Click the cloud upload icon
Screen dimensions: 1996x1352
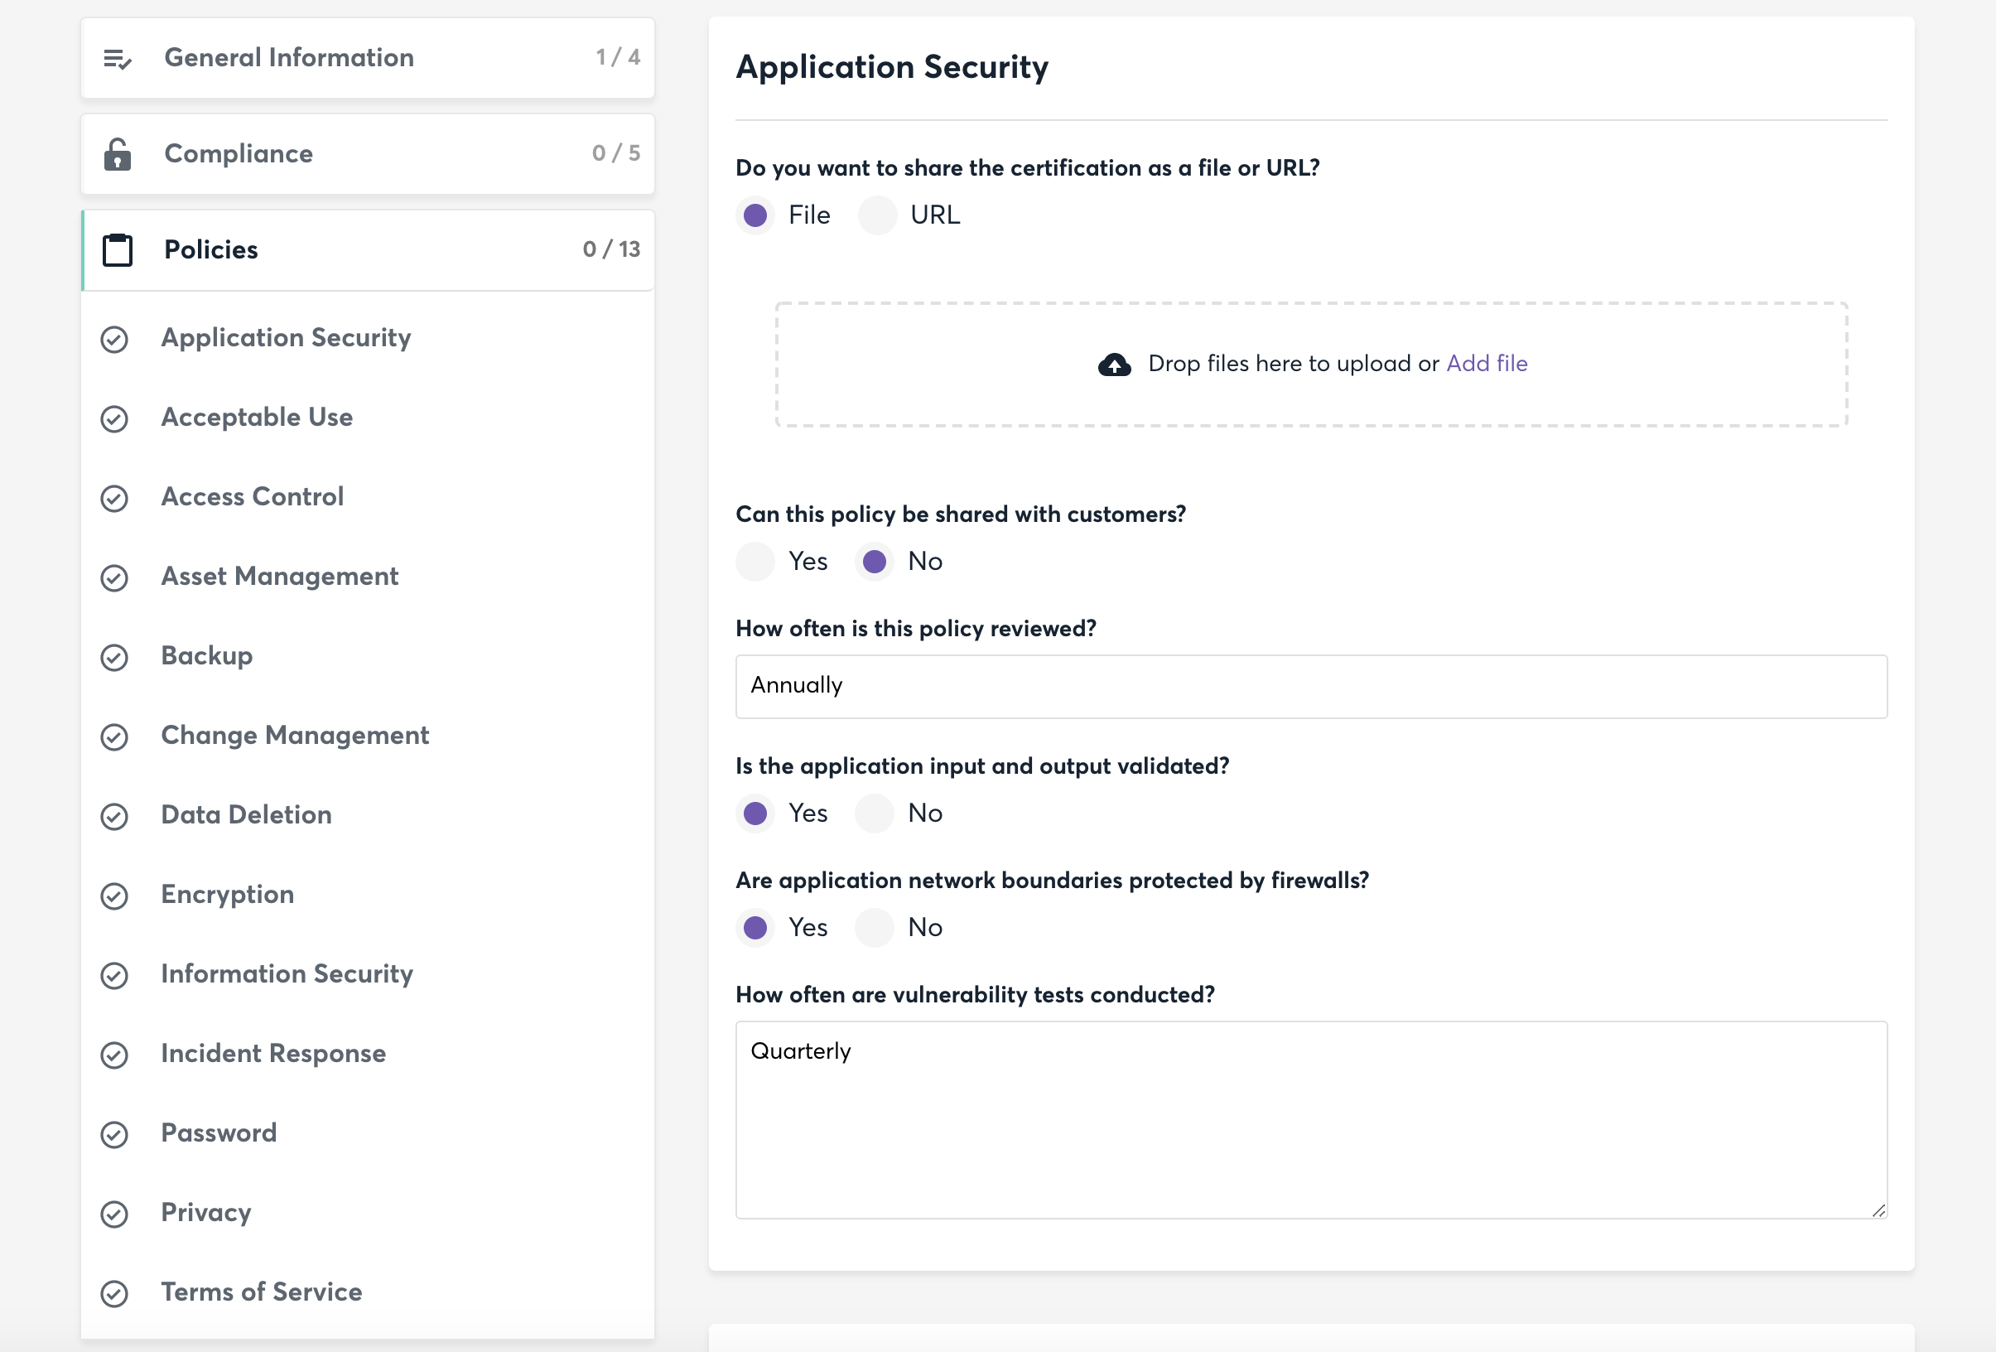click(1114, 365)
